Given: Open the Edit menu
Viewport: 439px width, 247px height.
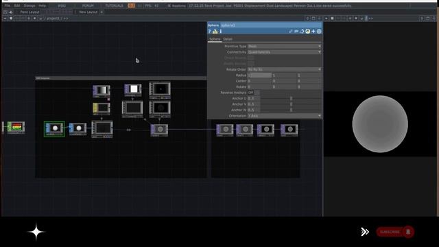Looking at the screenshot, I should tap(16, 5).
